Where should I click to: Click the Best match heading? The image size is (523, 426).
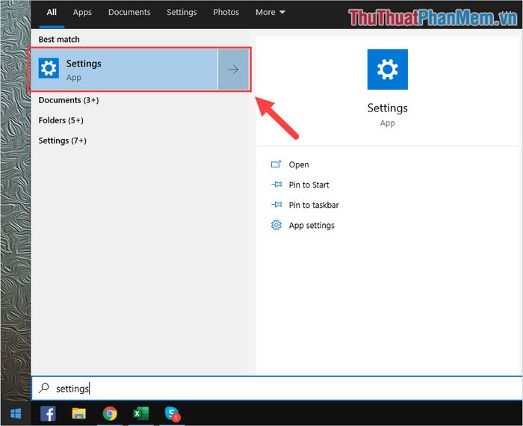pyautogui.click(x=59, y=40)
